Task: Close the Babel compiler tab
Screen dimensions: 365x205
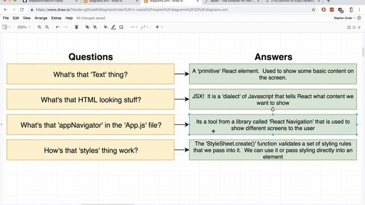Action: click(258, 1)
